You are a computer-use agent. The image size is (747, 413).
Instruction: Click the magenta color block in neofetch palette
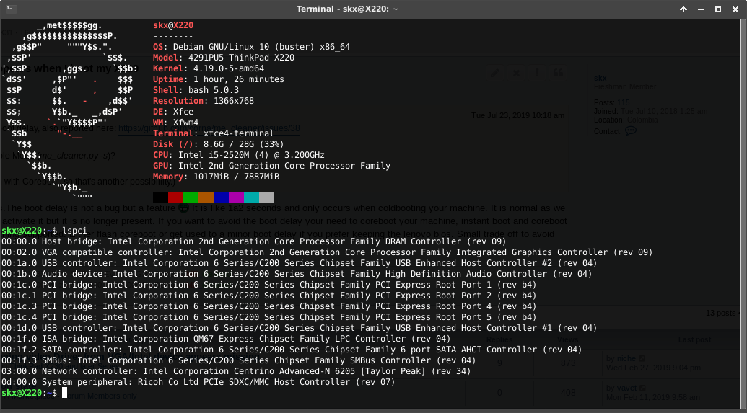tap(236, 198)
